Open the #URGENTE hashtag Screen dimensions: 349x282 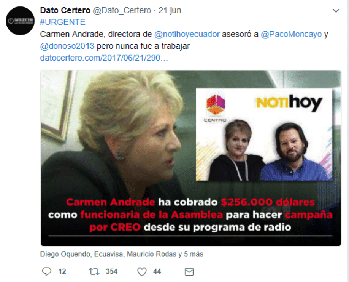63,22
